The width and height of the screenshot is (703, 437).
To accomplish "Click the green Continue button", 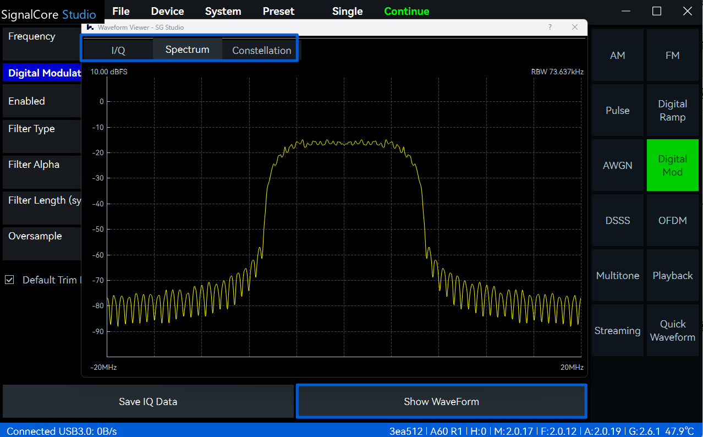I will tap(407, 11).
